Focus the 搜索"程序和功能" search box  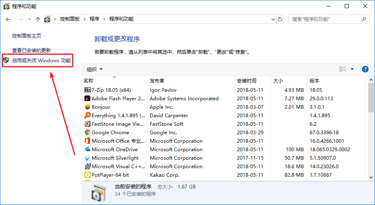click(x=329, y=19)
